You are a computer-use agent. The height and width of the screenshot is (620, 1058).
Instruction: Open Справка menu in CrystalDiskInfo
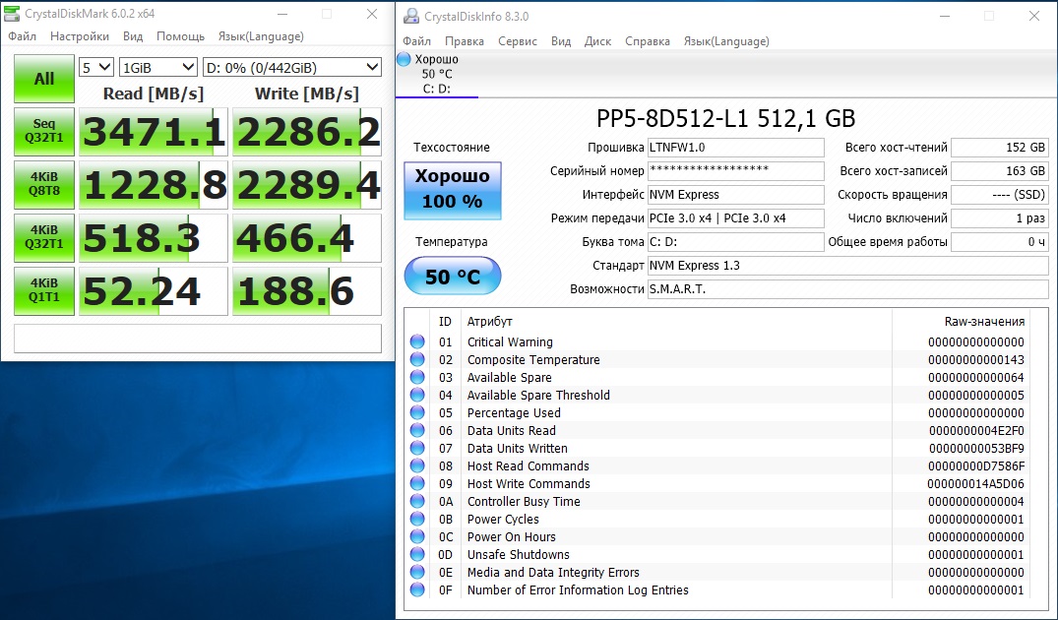[647, 41]
